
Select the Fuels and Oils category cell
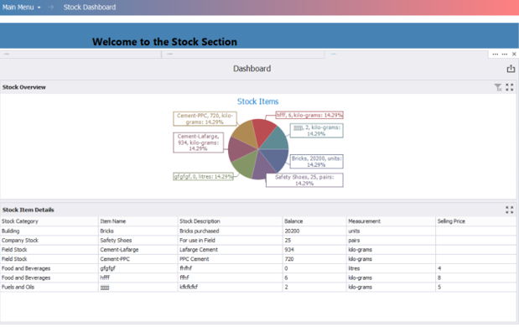coord(49,287)
